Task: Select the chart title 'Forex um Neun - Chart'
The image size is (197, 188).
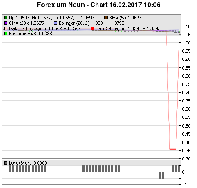Action: 72,5
